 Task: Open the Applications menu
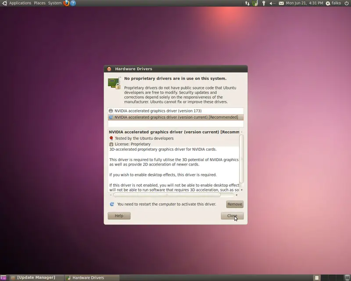click(x=20, y=3)
